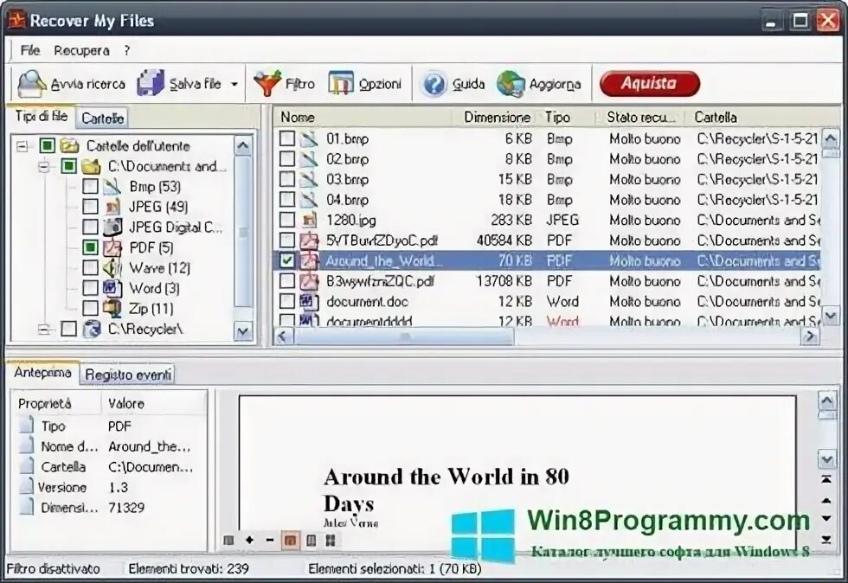Click the file list horizontal scrollbar thumb

click(x=403, y=336)
